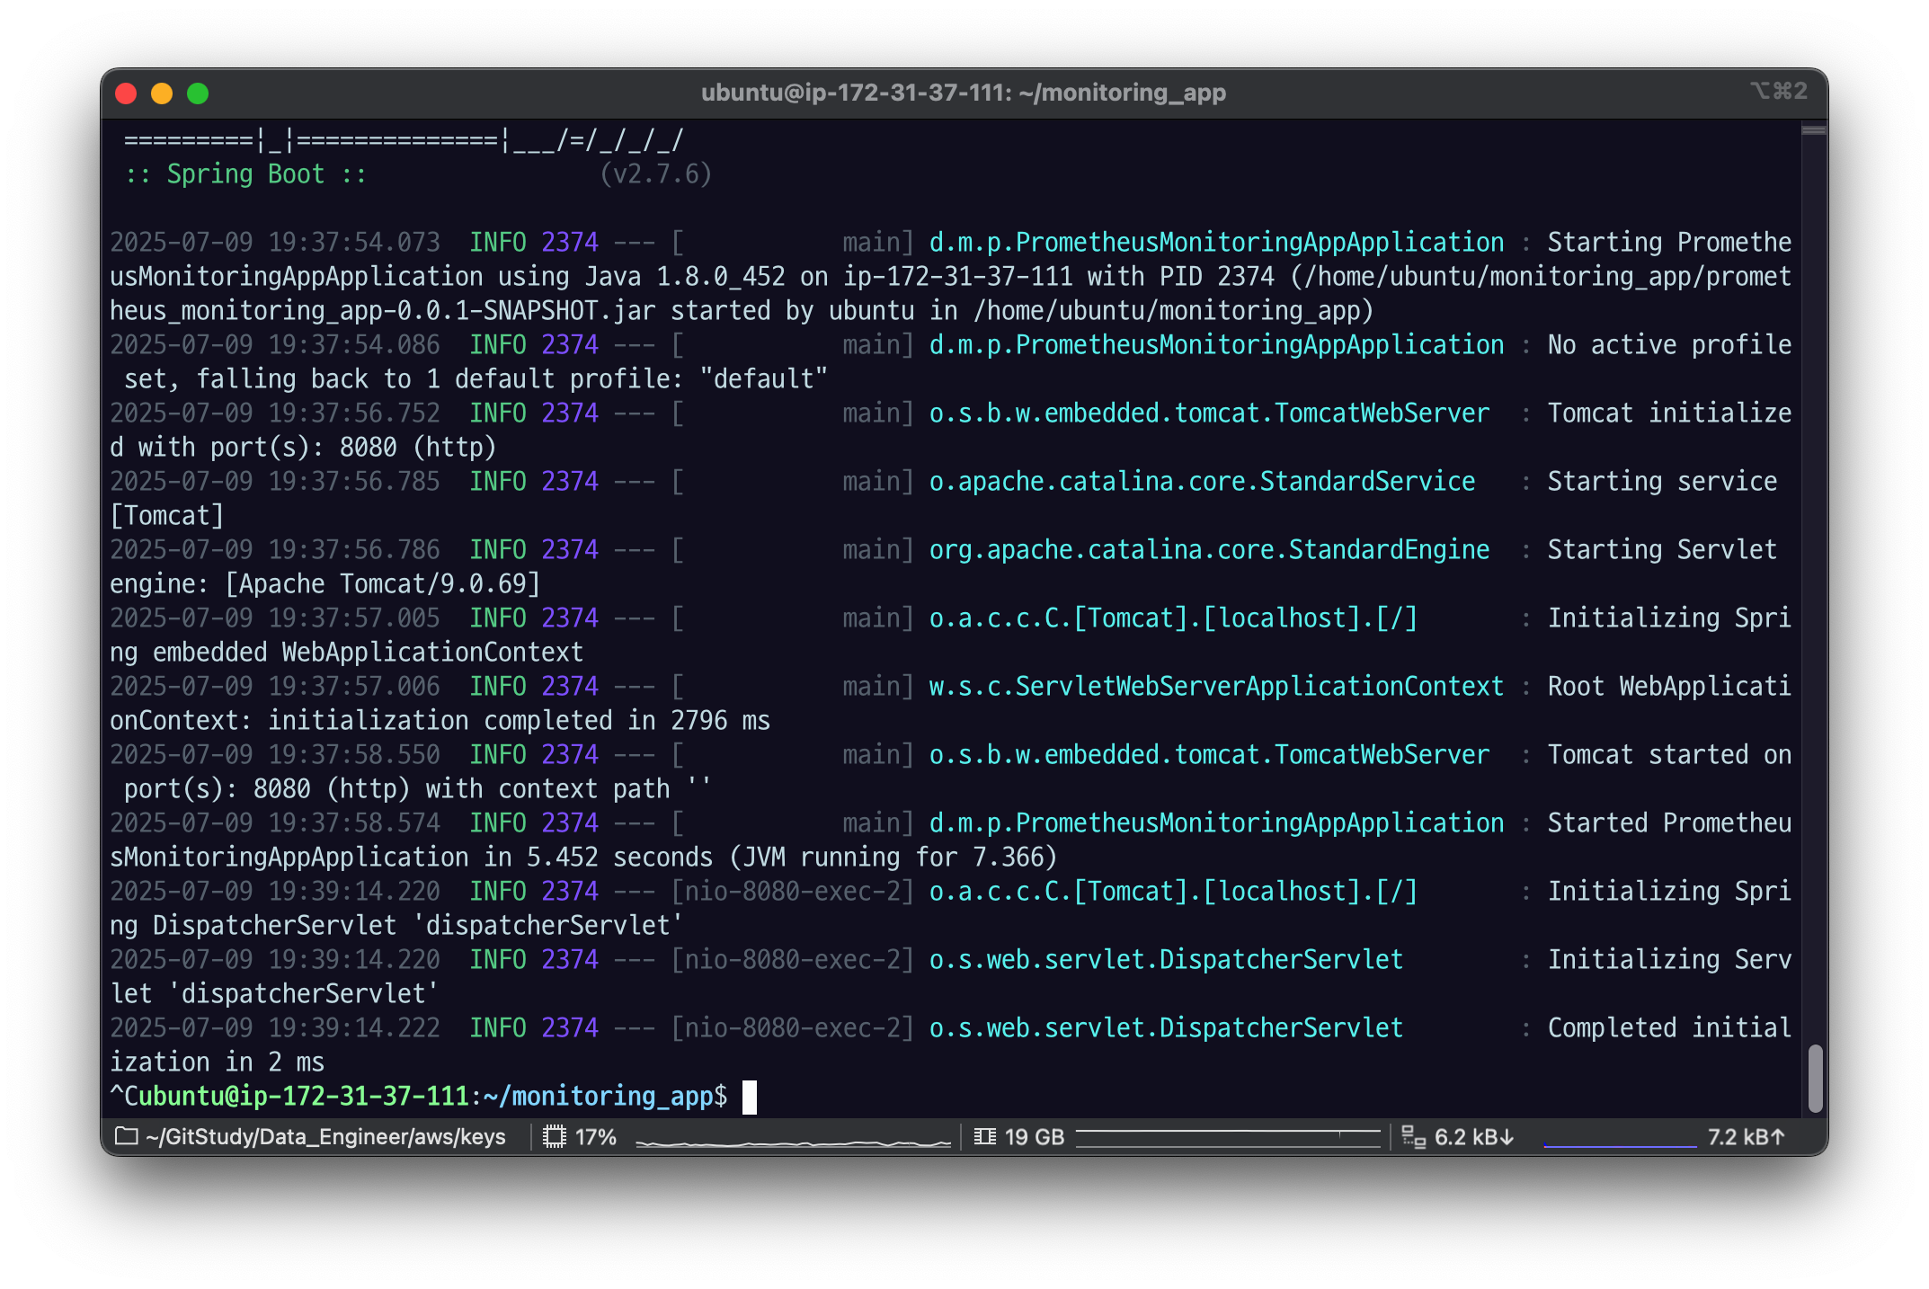Click the memory usage graph
Image resolution: width=1929 pixels, height=1289 pixels.
pos(1227,1137)
